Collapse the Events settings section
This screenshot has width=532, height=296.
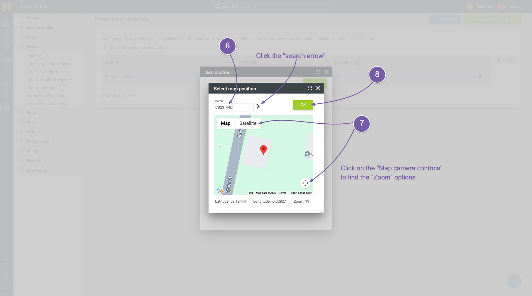tap(33, 47)
